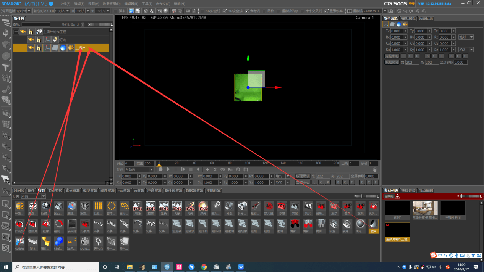This screenshot has width=484, height=272.
Task: Select the 老照片 old photo effect
Action: click(x=32, y=224)
